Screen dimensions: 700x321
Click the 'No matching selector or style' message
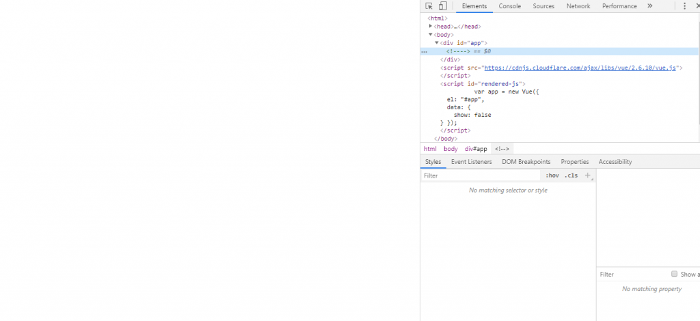(x=508, y=191)
